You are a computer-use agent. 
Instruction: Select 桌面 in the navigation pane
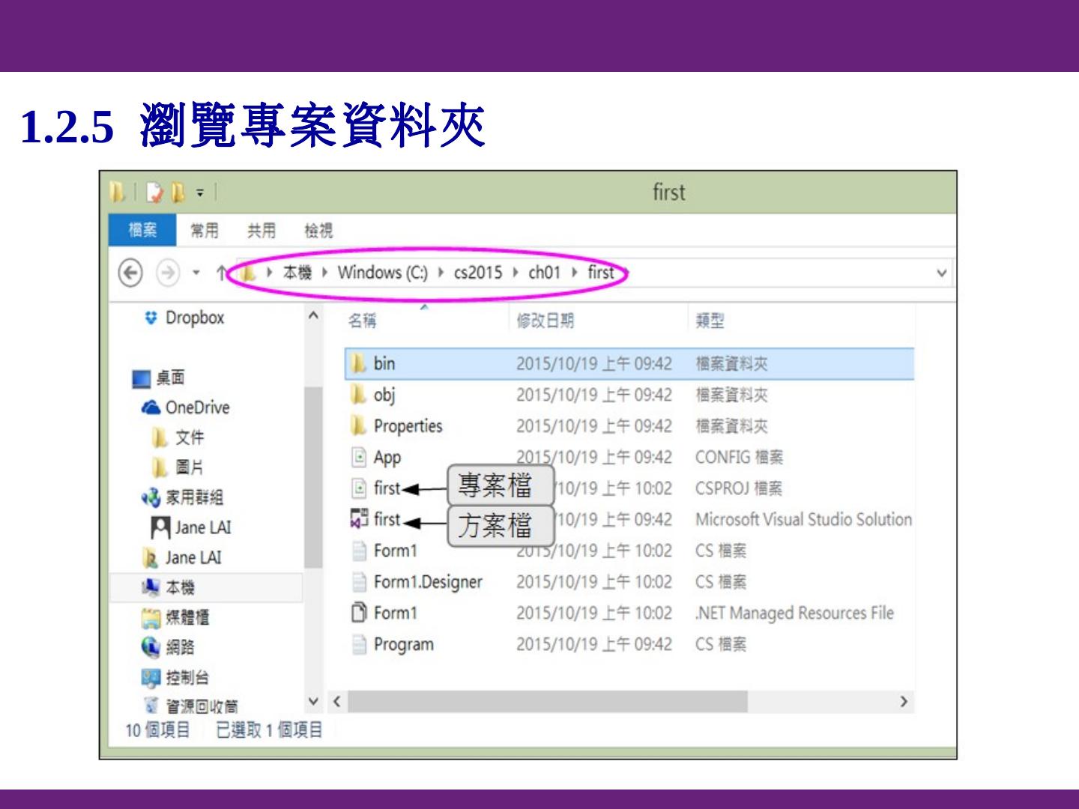tap(170, 378)
